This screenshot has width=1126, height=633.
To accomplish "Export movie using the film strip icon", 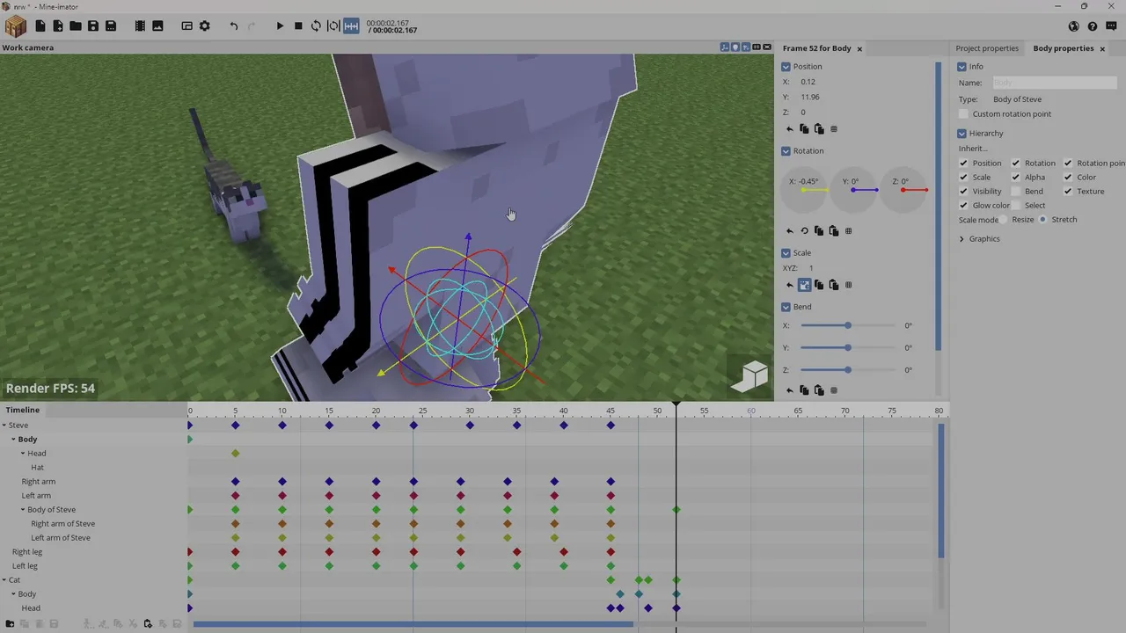I will [x=140, y=26].
